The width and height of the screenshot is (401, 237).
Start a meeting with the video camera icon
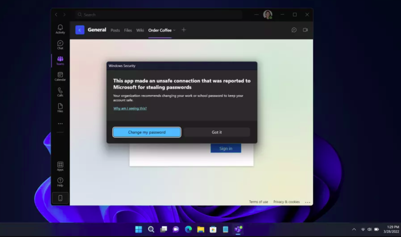point(305,30)
